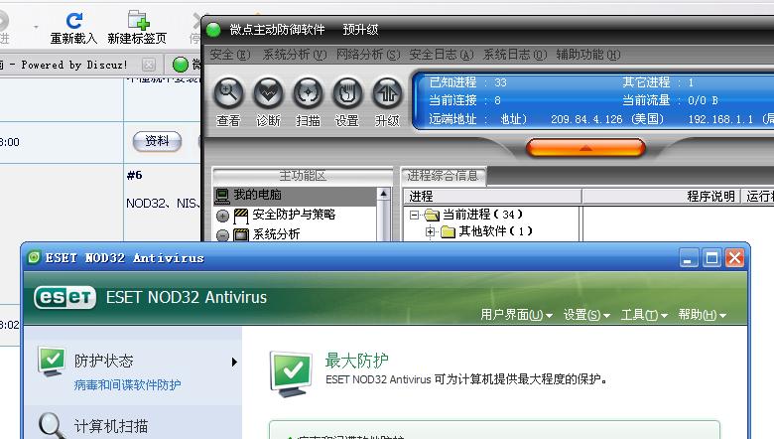Select 计算机扫描 in the ESET sidebar
Image resolution: width=774 pixels, height=439 pixels.
(x=111, y=426)
